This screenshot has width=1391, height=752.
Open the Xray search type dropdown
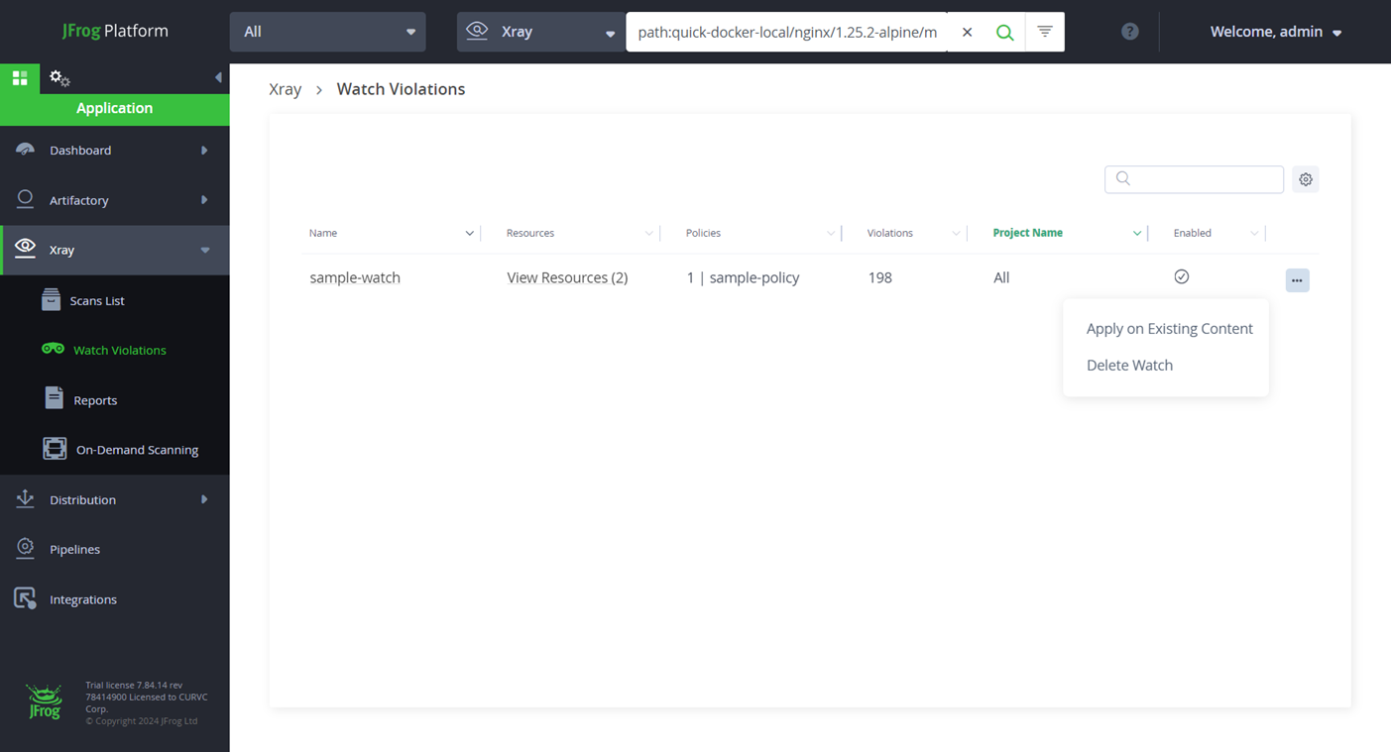click(x=540, y=32)
